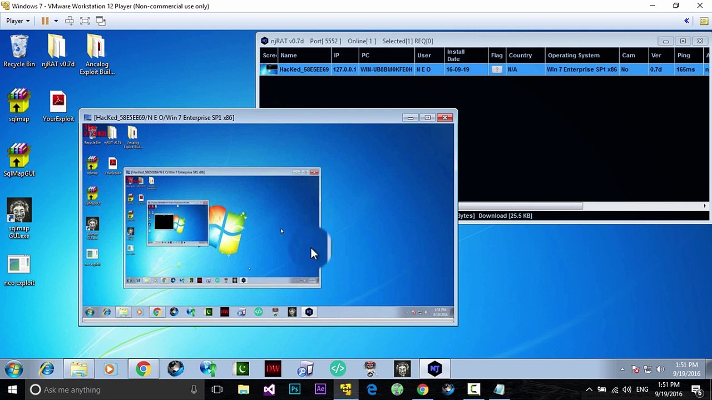Viewport: 712px width, 400px height.
Task: Open volume control in Windows 7 tray
Action: [660, 369]
